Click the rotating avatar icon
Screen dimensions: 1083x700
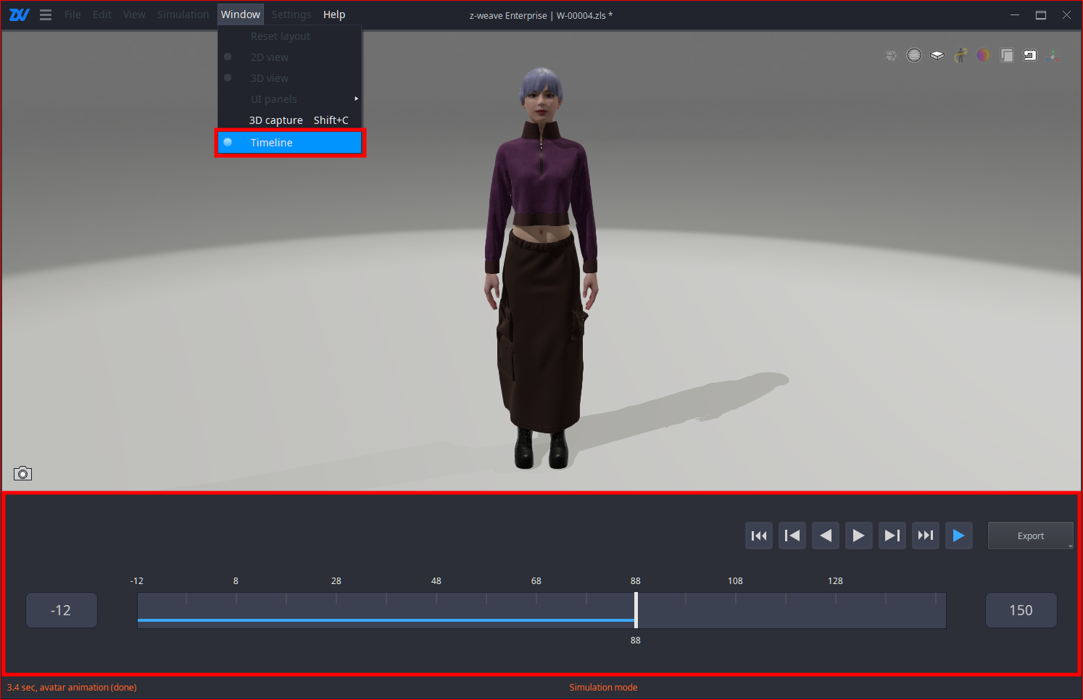[x=960, y=55]
